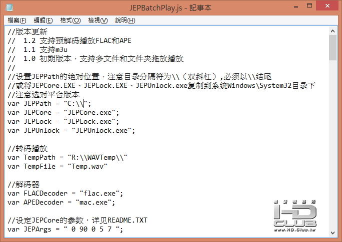The width and height of the screenshot is (342, 242).
Task: Place cursor in the 'var JEPPath' line
Action: 49,103
